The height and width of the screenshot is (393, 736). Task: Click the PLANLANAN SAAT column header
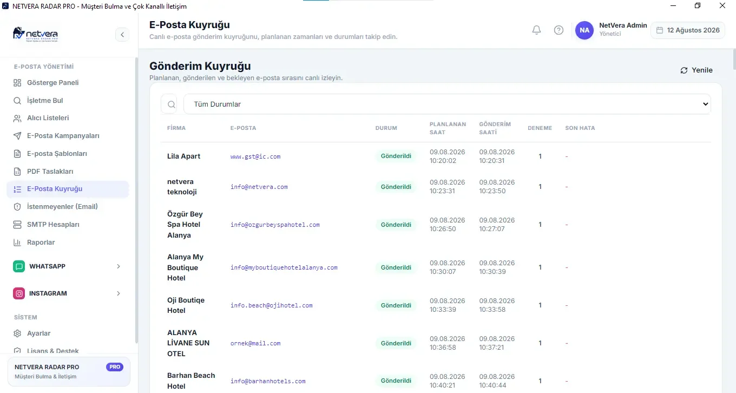448,128
